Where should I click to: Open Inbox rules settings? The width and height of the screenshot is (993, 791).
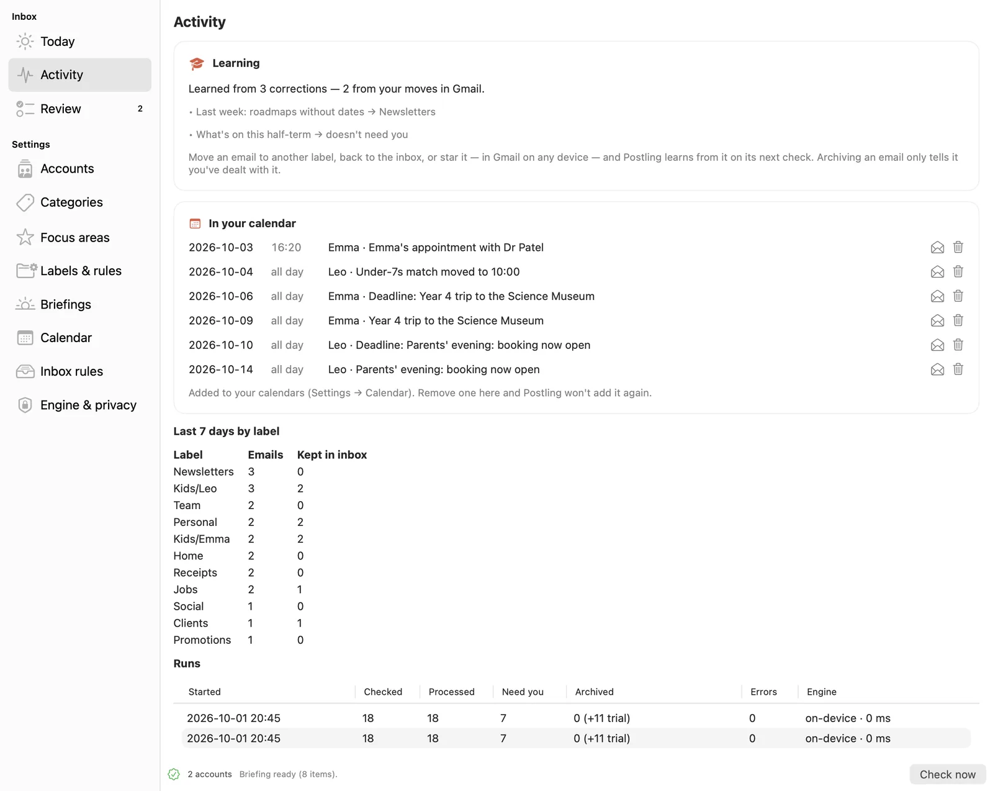point(79,371)
